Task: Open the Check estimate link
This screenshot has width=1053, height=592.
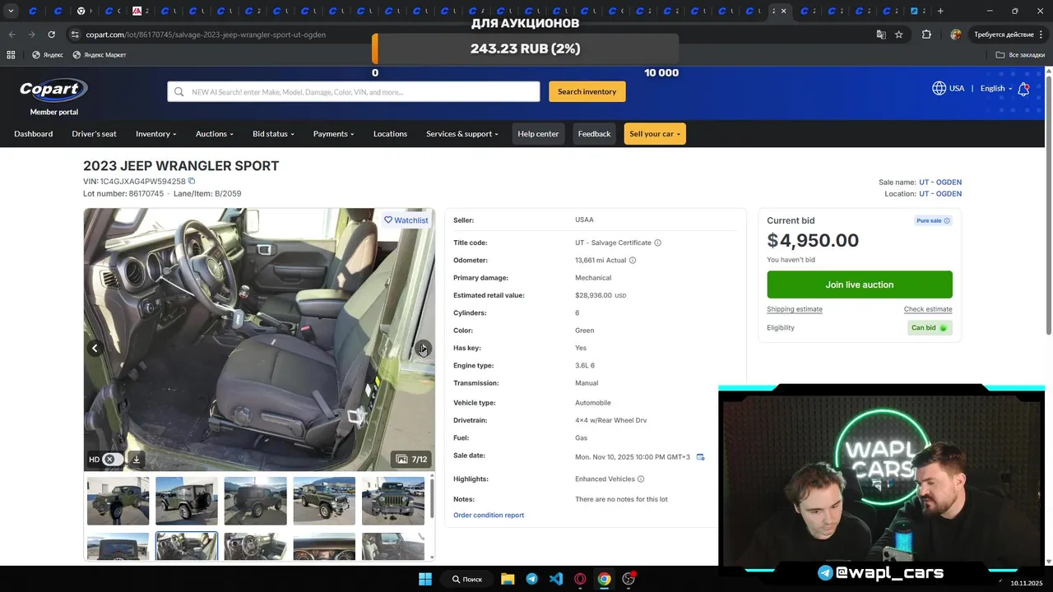Action: [x=928, y=309]
